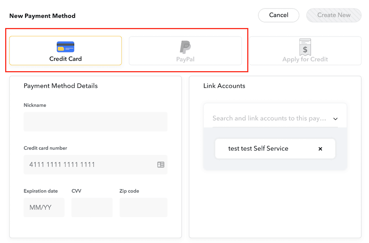This screenshot has height=243, width=369.
Task: Focus the Nickname input field
Action: pos(95,122)
